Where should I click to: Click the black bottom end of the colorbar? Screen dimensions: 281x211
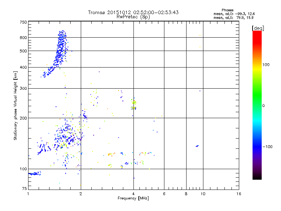(257, 177)
